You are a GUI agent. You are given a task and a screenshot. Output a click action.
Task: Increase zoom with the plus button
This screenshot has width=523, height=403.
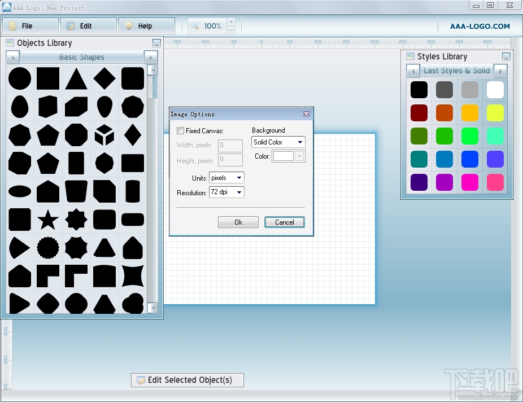[x=231, y=22]
